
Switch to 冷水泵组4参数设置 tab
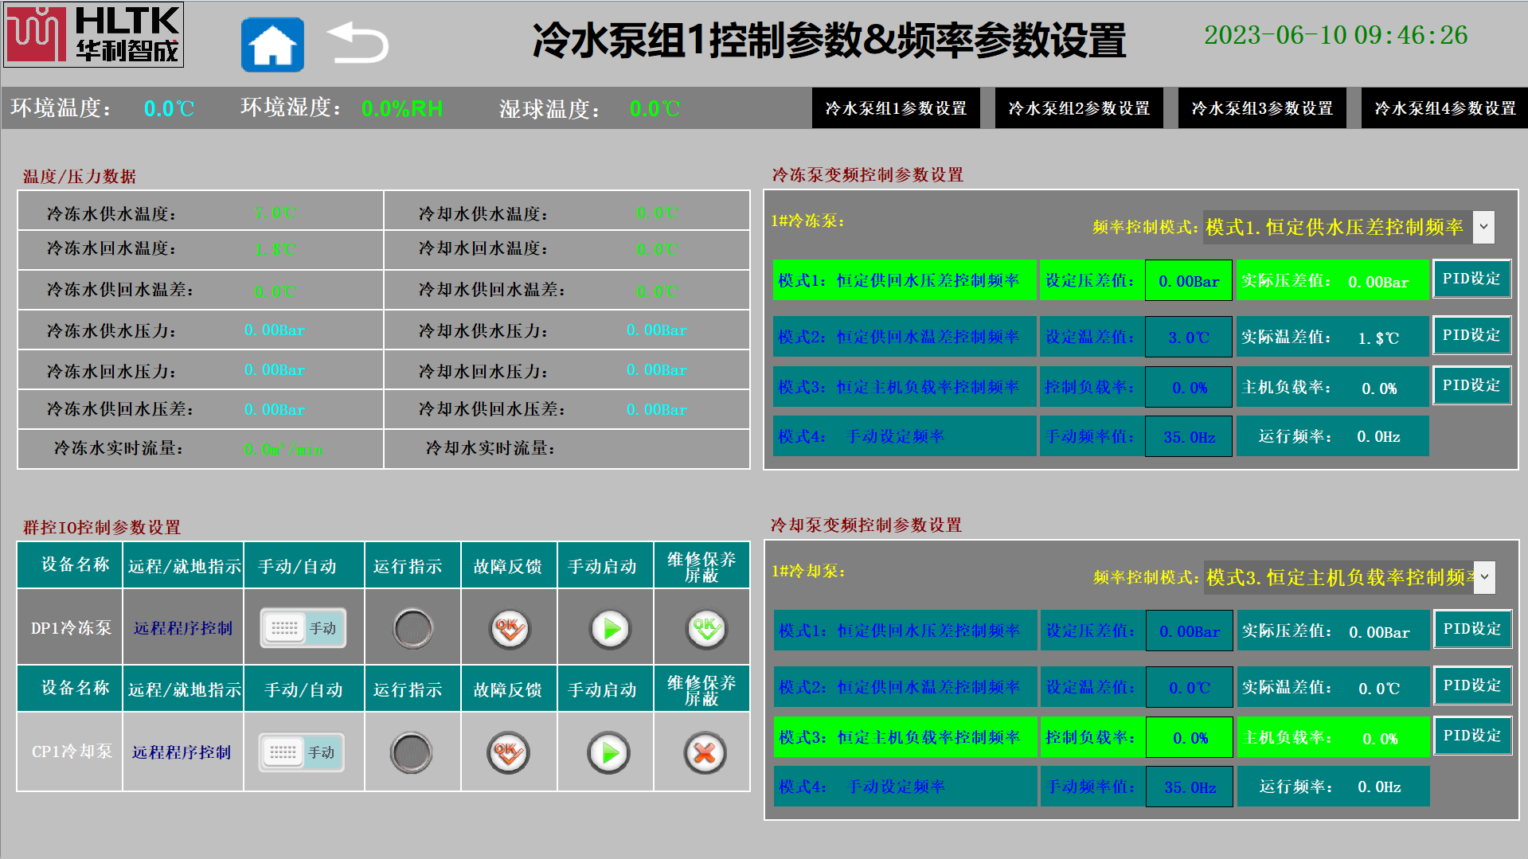[x=1444, y=108]
